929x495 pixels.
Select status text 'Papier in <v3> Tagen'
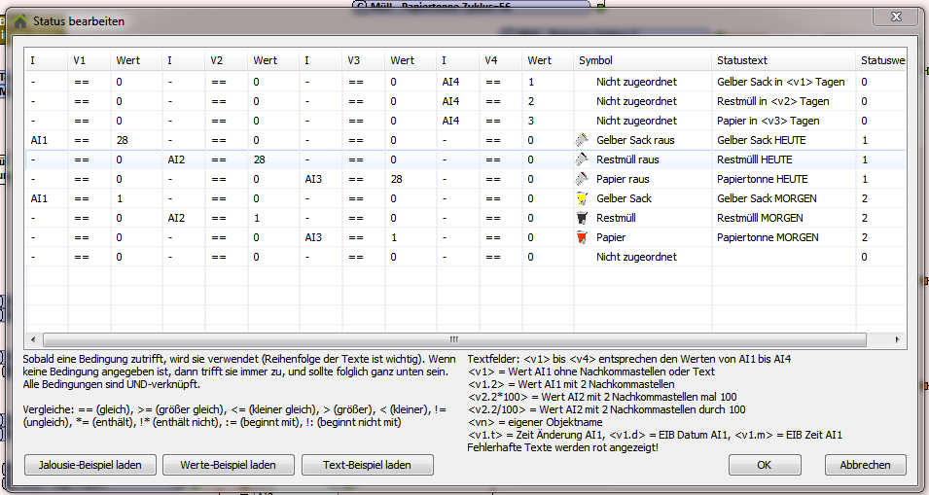[x=768, y=121]
